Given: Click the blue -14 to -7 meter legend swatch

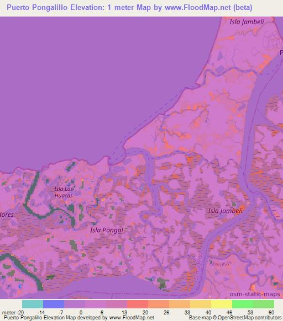Looking at the screenshot, I should pyautogui.click(x=54, y=304).
